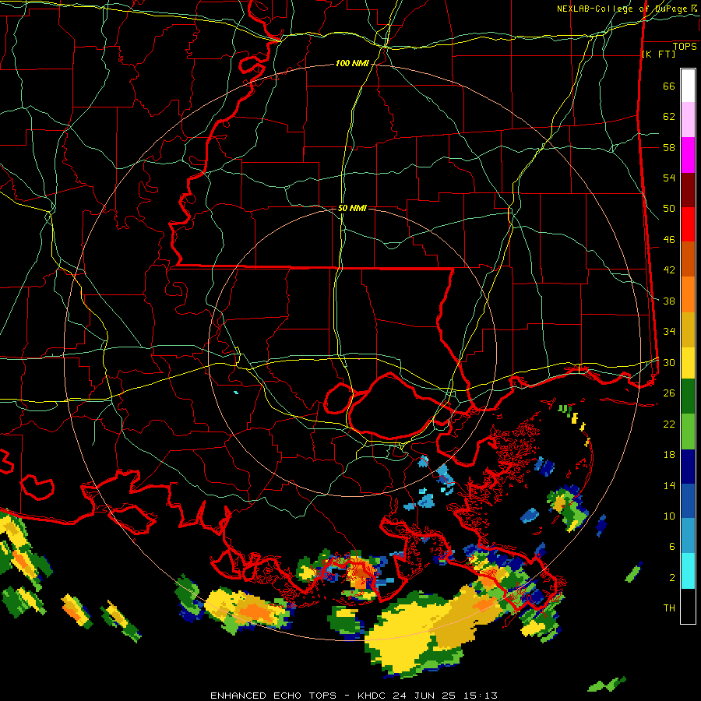The width and height of the screenshot is (701, 701).
Task: Click the 22 legend value
Action: click(x=669, y=424)
